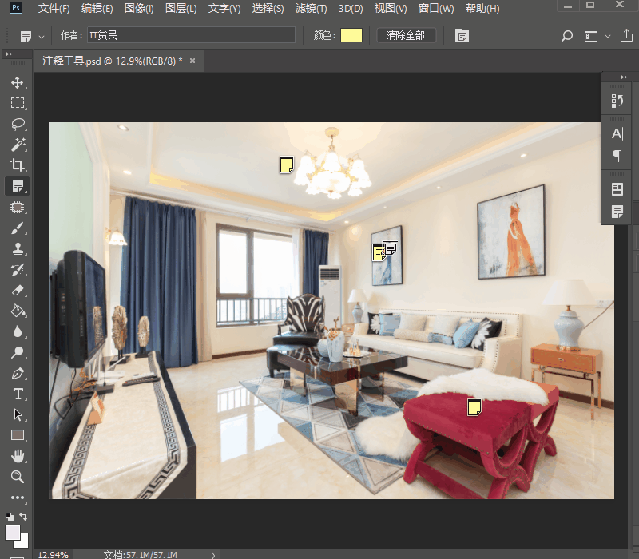
Task: Choose the Hand tool
Action: click(18, 456)
